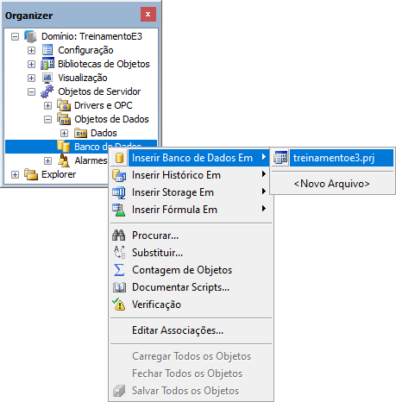Click the Inserir Fórmula Em flask icon
Screen dimensions: 396x402
(119, 210)
